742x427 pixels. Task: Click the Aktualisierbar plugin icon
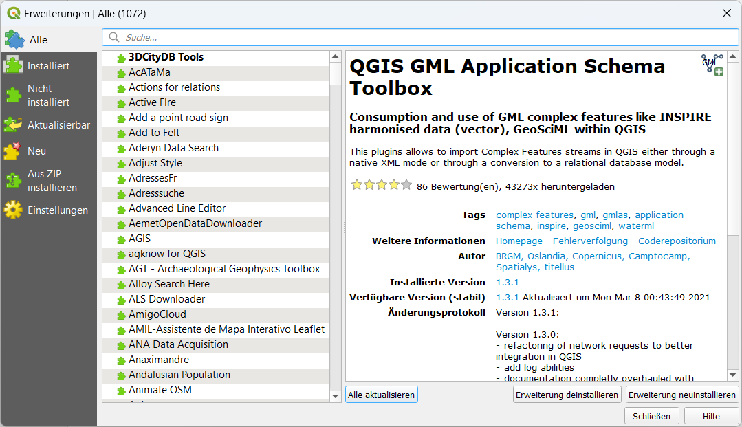[14, 125]
